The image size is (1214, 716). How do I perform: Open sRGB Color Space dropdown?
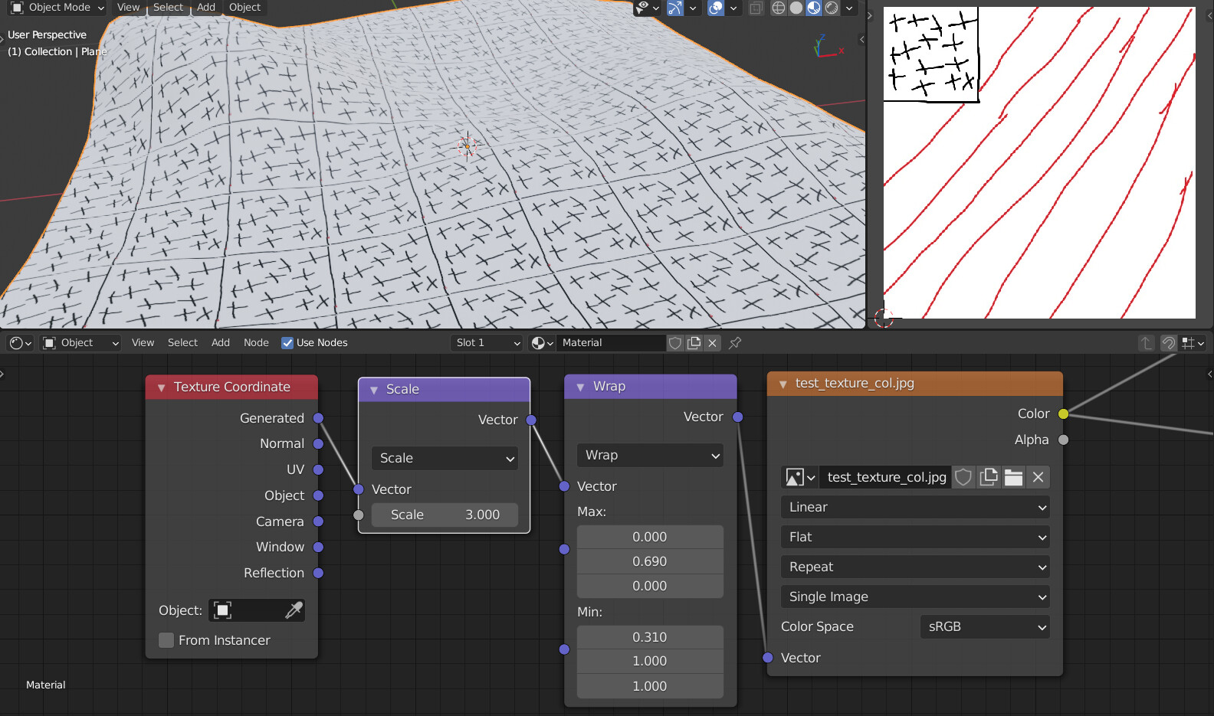tap(985, 626)
